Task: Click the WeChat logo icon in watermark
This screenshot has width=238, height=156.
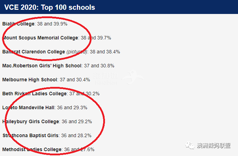Action: point(190,145)
